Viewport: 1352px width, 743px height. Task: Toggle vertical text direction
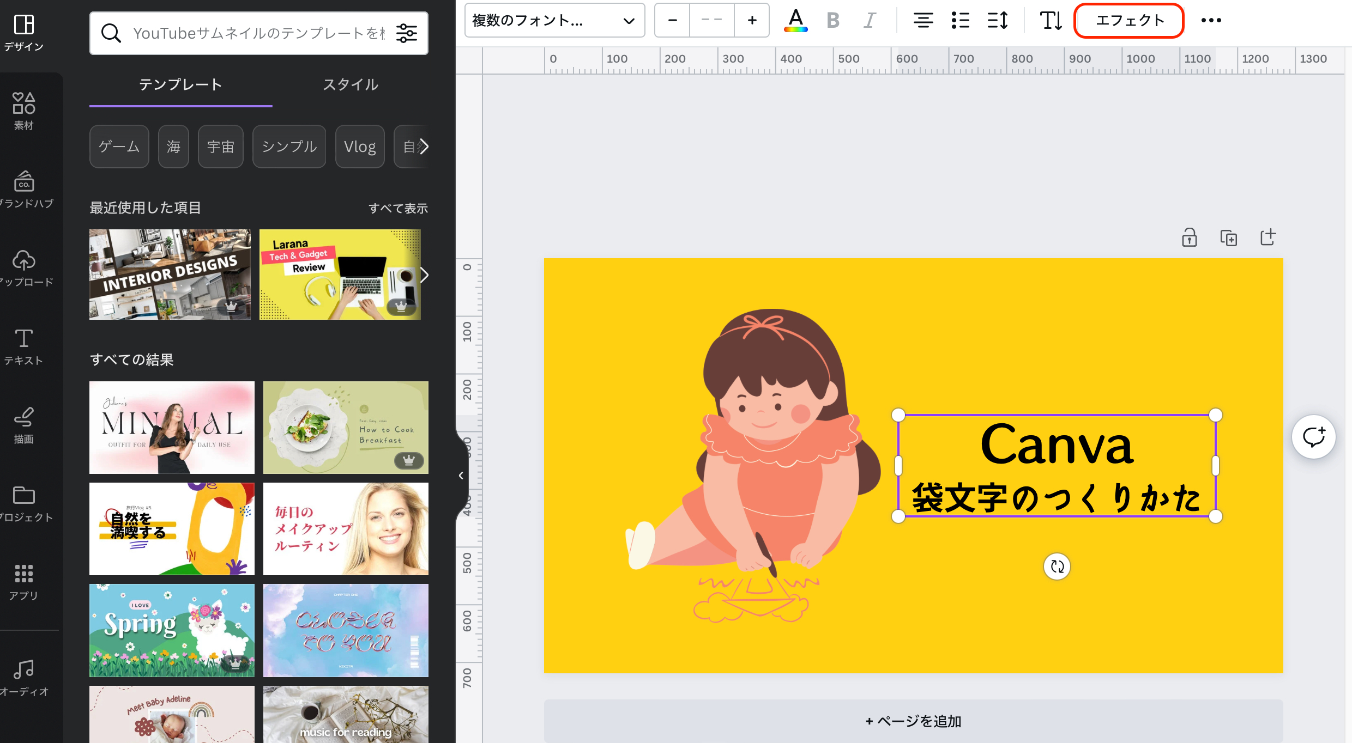point(1051,21)
